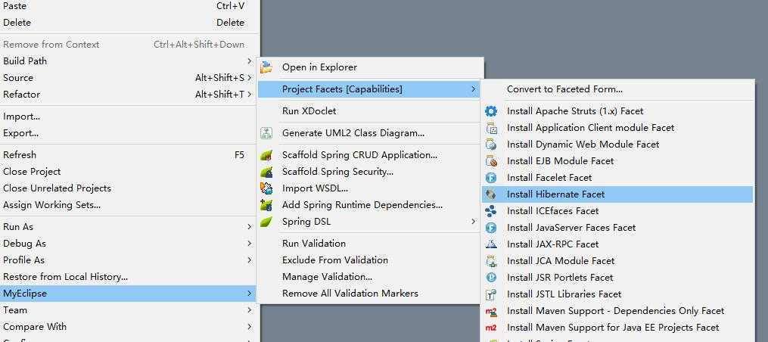Click the Generate UML2 Class Diagram icon
The width and height of the screenshot is (768, 342).
(266, 132)
